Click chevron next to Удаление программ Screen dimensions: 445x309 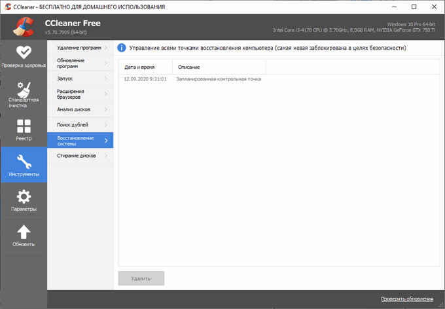[x=106, y=48]
